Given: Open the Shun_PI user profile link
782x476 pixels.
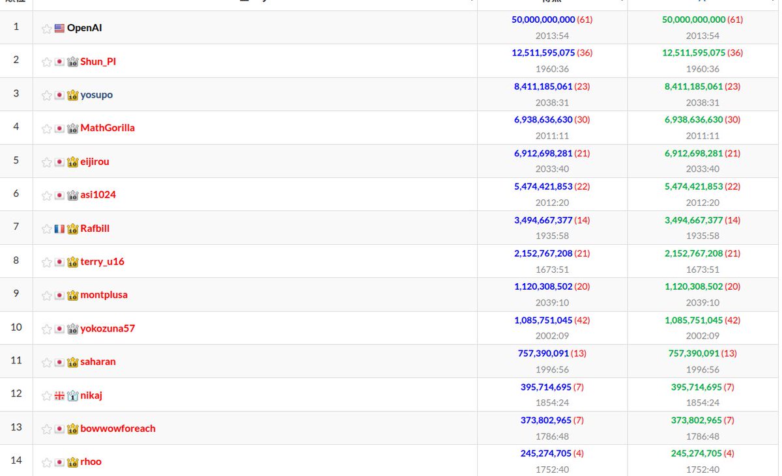Looking at the screenshot, I should tap(98, 62).
